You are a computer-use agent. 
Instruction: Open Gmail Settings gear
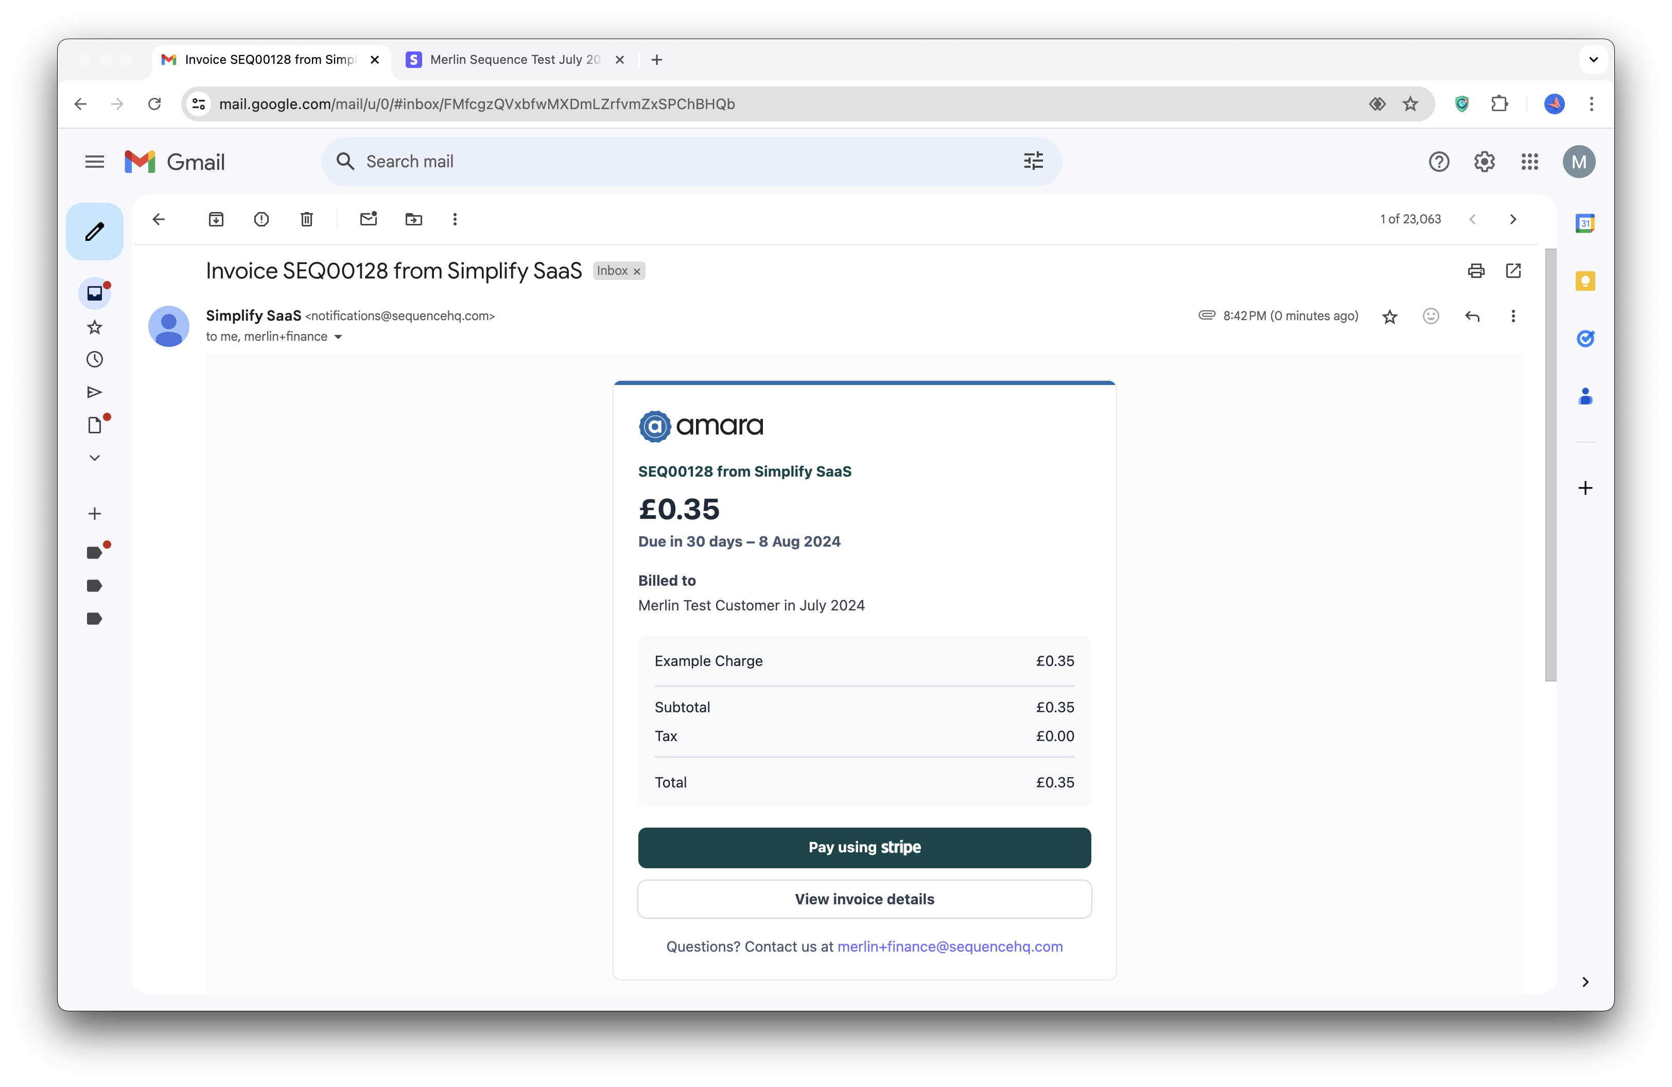coord(1484,162)
